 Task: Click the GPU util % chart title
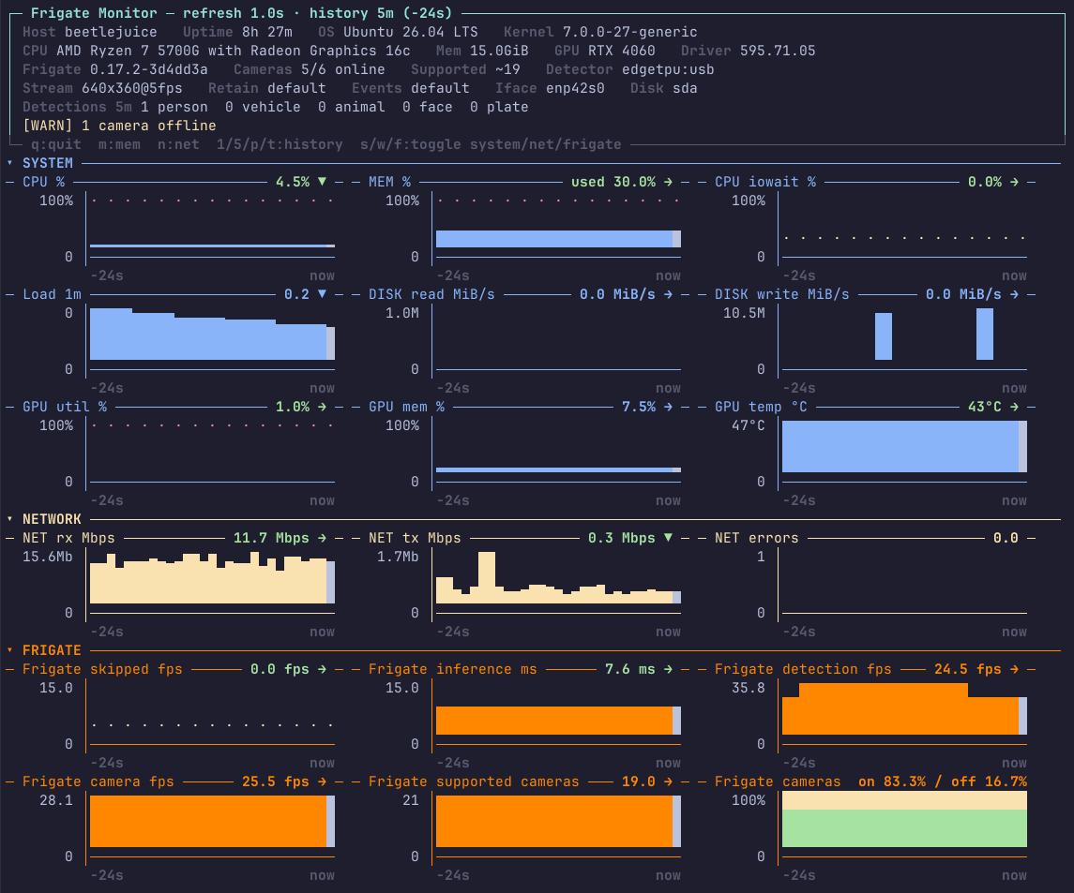coord(65,407)
